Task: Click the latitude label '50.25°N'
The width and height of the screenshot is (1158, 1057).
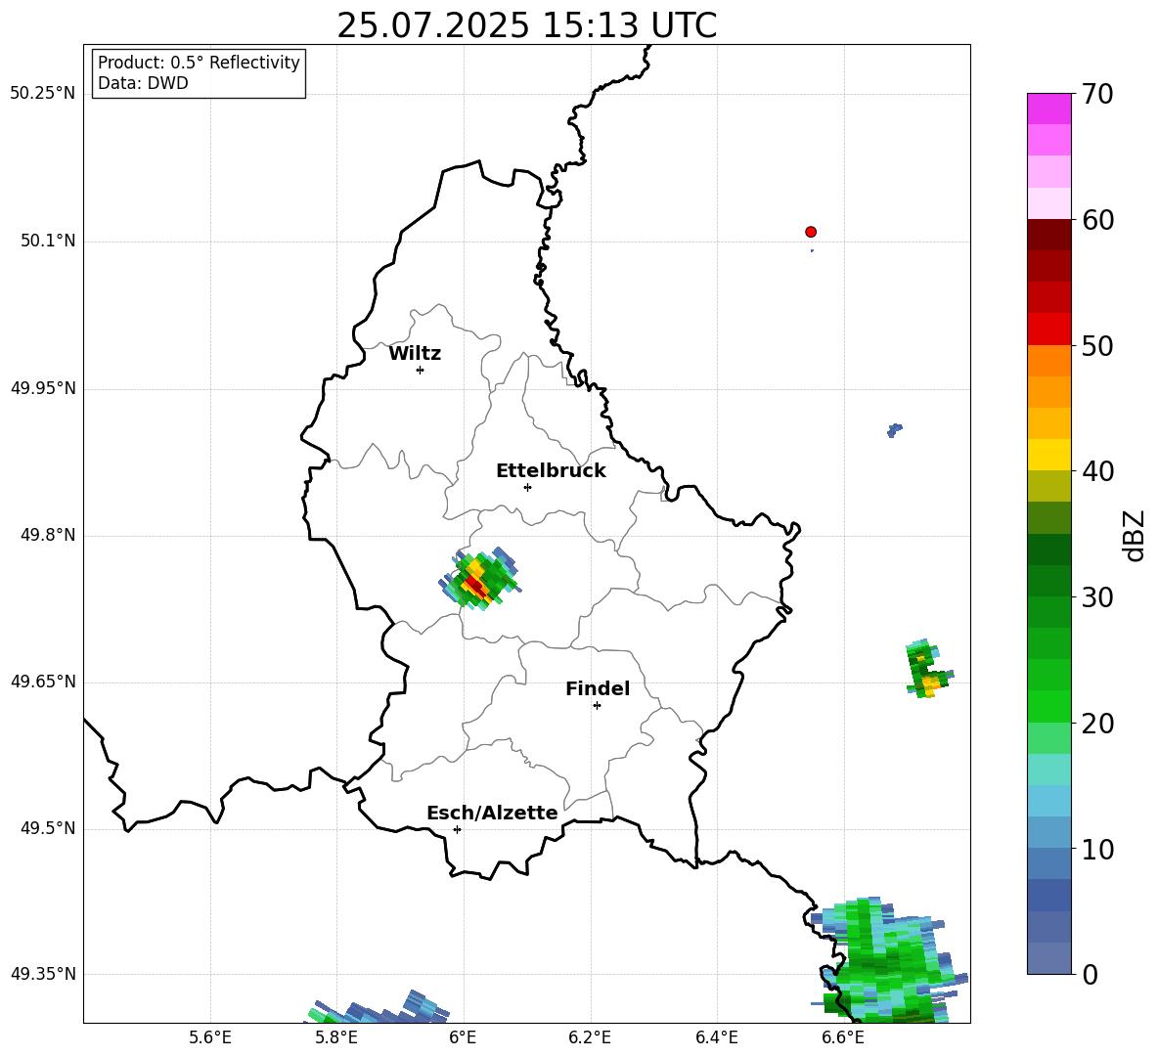Action: click(43, 94)
